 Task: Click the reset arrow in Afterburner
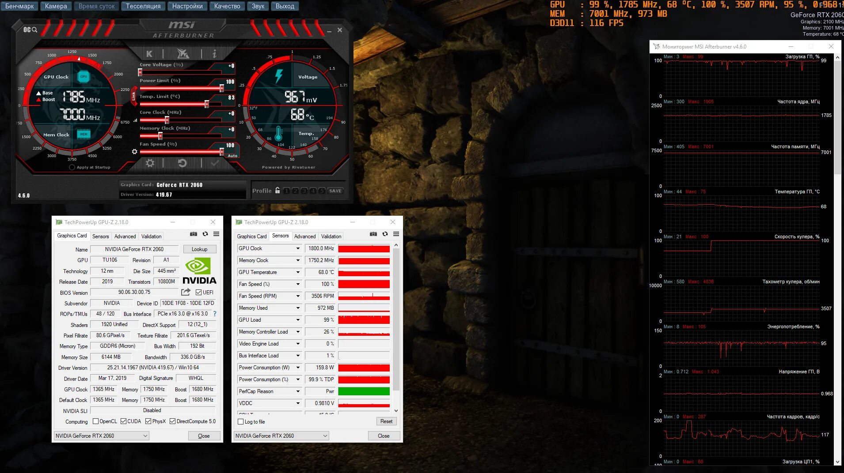(182, 163)
